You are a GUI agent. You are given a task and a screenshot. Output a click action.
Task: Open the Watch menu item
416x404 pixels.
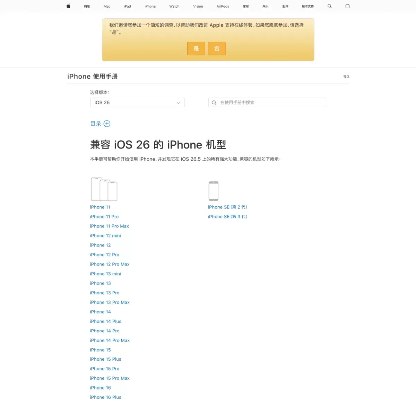[x=174, y=6]
